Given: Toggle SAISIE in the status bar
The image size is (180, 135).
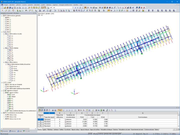Looking at the screenshot, I should (90, 134).
